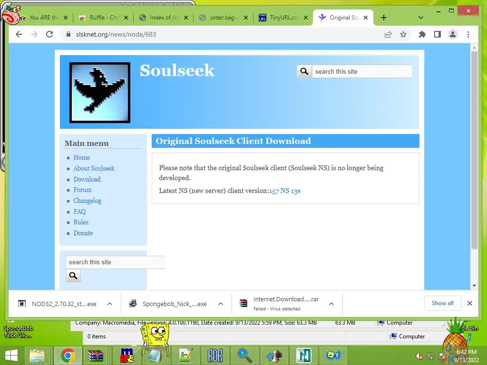This screenshot has width=487, height=365.
Task: Go back to the previous page
Action: (19, 34)
